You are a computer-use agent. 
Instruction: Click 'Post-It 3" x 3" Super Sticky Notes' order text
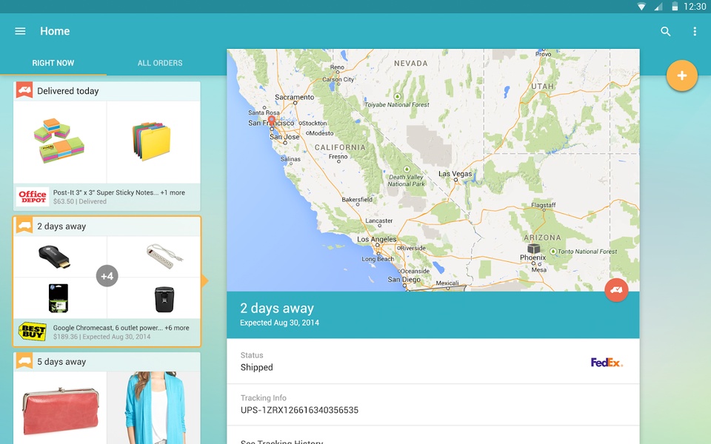(x=106, y=192)
